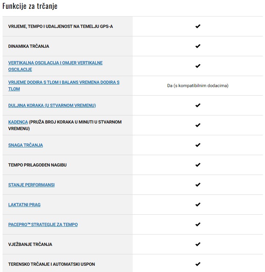
Task: Click checkmark for Vježbanje trčanja
Action: point(198,244)
